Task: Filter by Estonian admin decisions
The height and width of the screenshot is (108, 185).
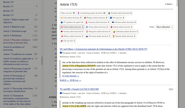Action: [124, 22]
